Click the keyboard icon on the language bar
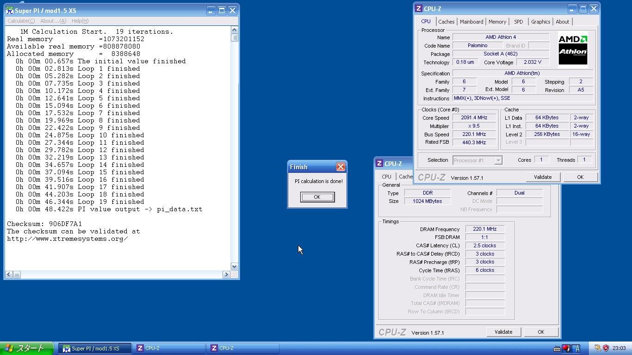 [x=557, y=349]
